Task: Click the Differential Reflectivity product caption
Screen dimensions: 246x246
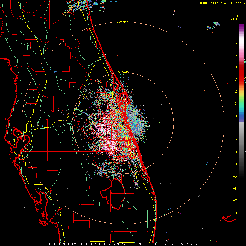Action: (124, 244)
